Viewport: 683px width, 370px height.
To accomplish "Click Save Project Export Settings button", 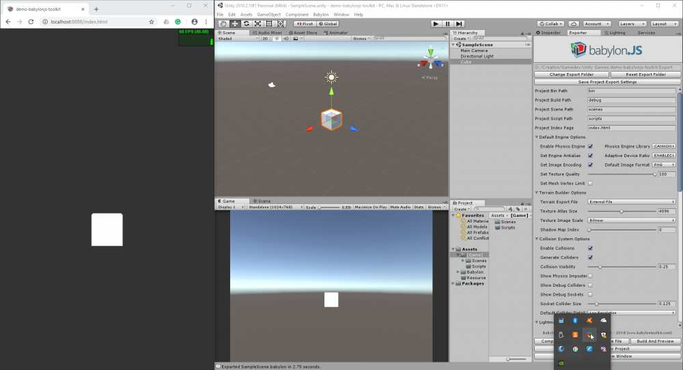I will [x=608, y=82].
